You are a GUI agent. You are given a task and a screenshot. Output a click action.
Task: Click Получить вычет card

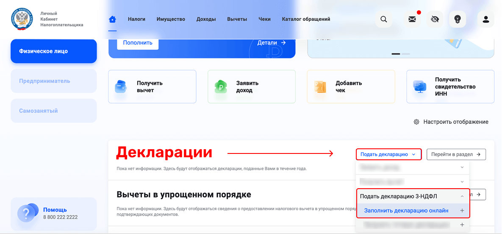(x=152, y=86)
